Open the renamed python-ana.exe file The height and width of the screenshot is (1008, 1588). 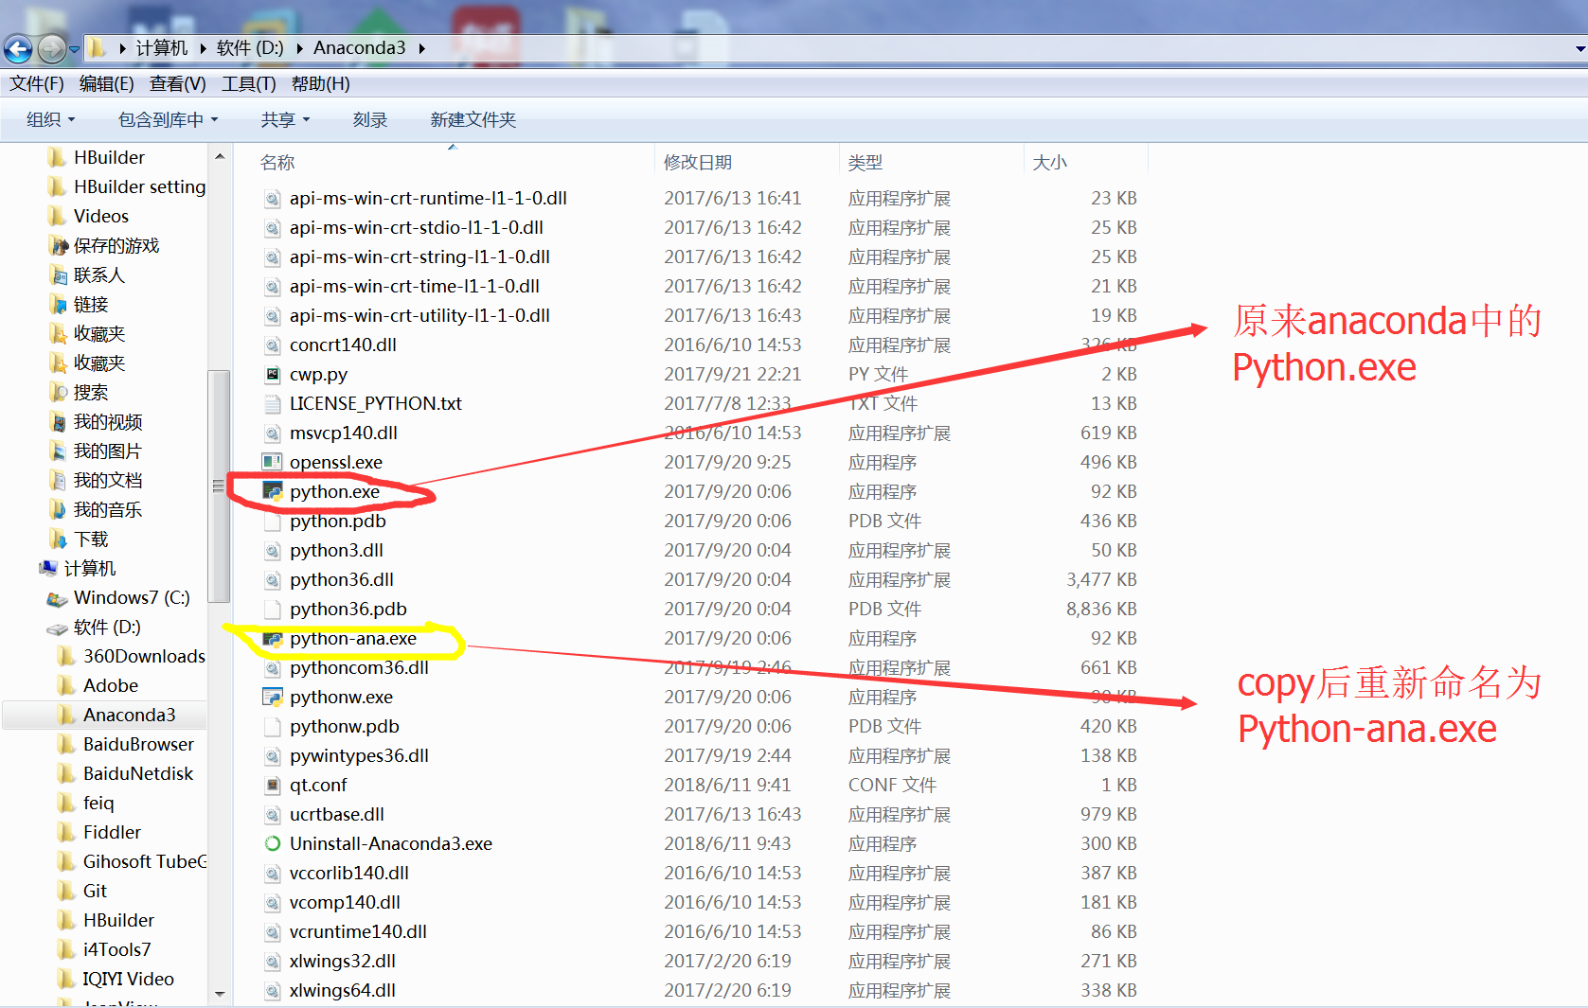tap(354, 638)
